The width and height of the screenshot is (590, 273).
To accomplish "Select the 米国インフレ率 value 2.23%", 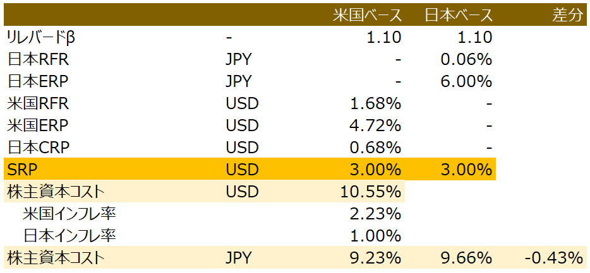I will pyautogui.click(x=375, y=214).
